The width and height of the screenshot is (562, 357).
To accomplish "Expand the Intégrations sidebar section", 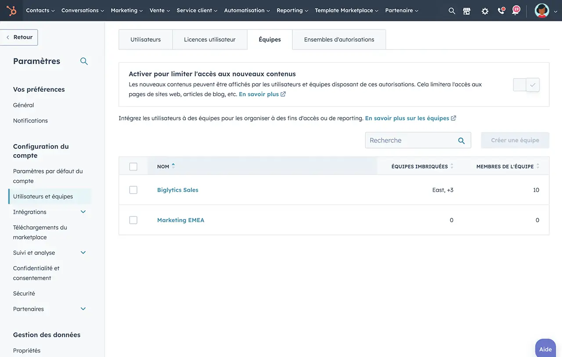I will coord(83,212).
